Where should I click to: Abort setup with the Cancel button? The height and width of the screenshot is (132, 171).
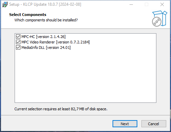tap(154, 124)
